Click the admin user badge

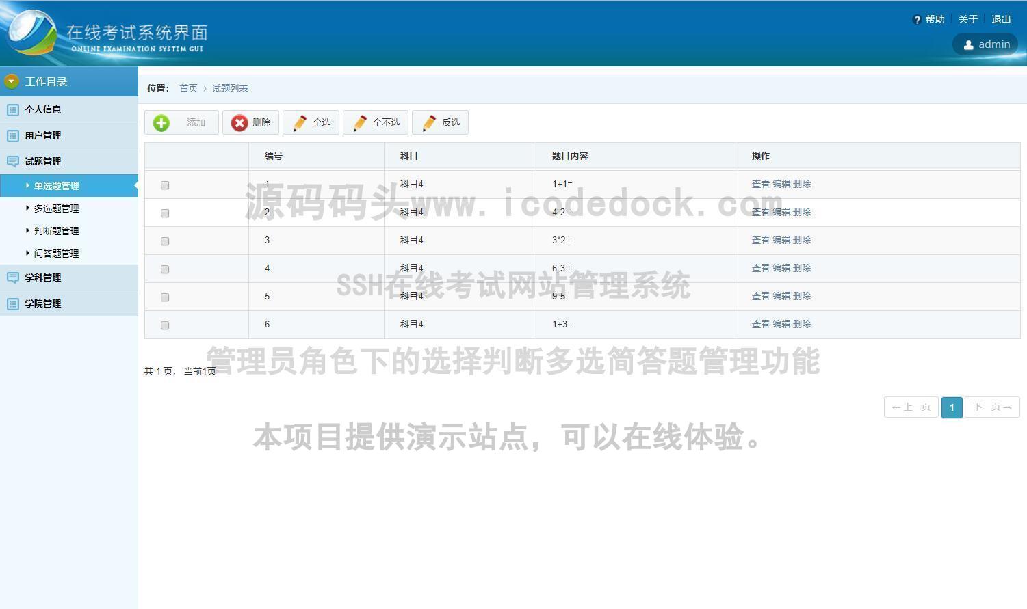(985, 44)
